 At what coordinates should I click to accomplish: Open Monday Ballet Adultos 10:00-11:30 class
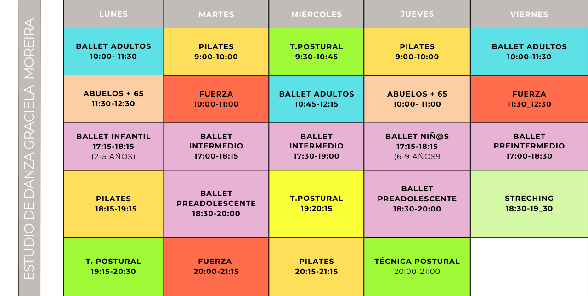[113, 51]
